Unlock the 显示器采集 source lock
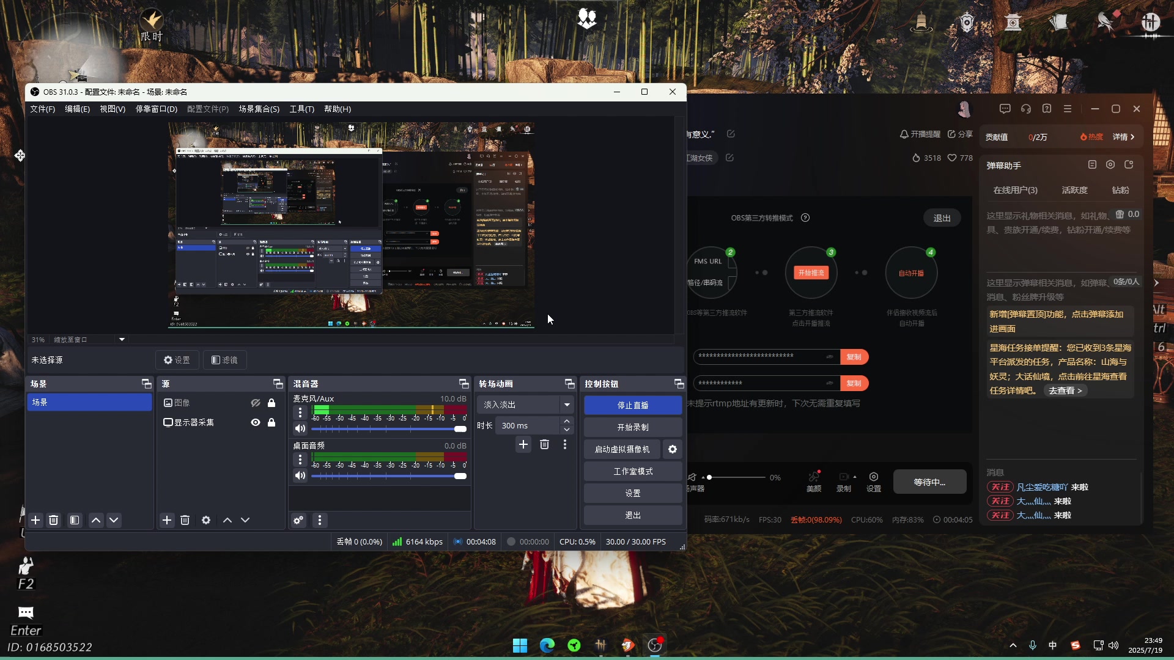The width and height of the screenshot is (1174, 660). pos(271,422)
